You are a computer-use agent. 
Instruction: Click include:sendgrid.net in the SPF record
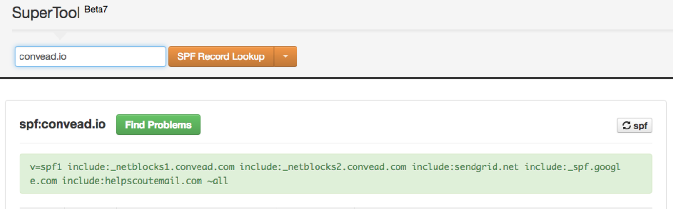tap(466, 167)
